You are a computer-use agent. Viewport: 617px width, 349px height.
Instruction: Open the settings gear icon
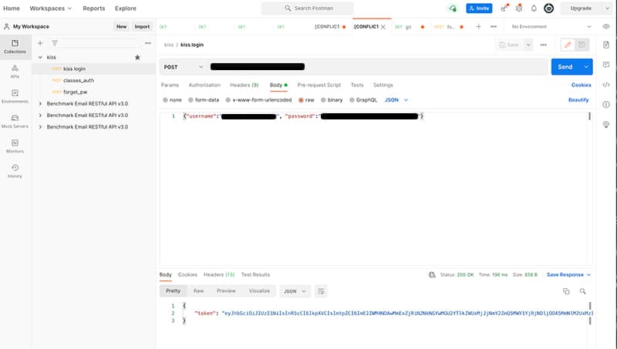tap(519, 8)
